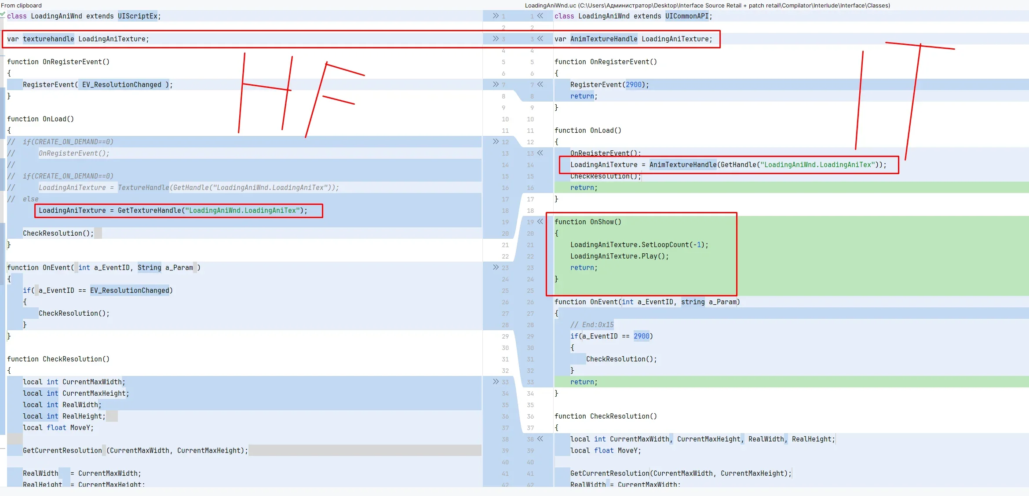Viewport: 1029px width, 496px height.
Task: Click left 'local float MoveY;' line
Action: point(58,427)
